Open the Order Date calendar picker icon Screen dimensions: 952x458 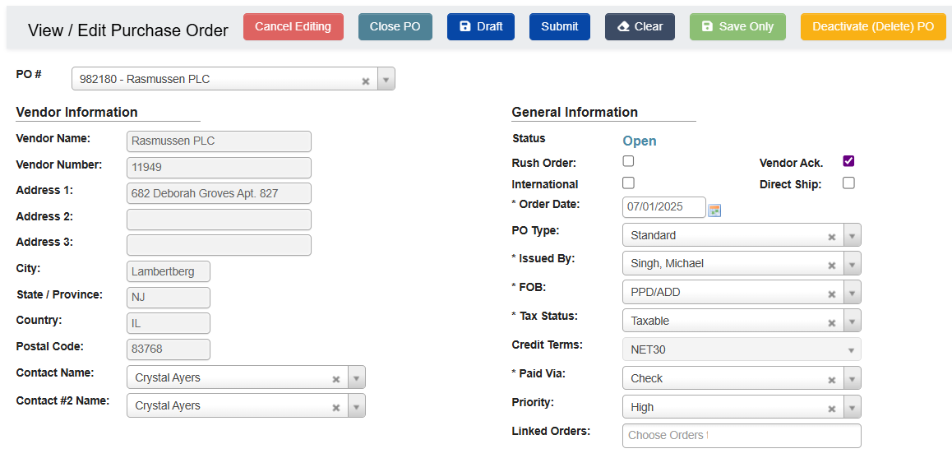pyautogui.click(x=714, y=210)
